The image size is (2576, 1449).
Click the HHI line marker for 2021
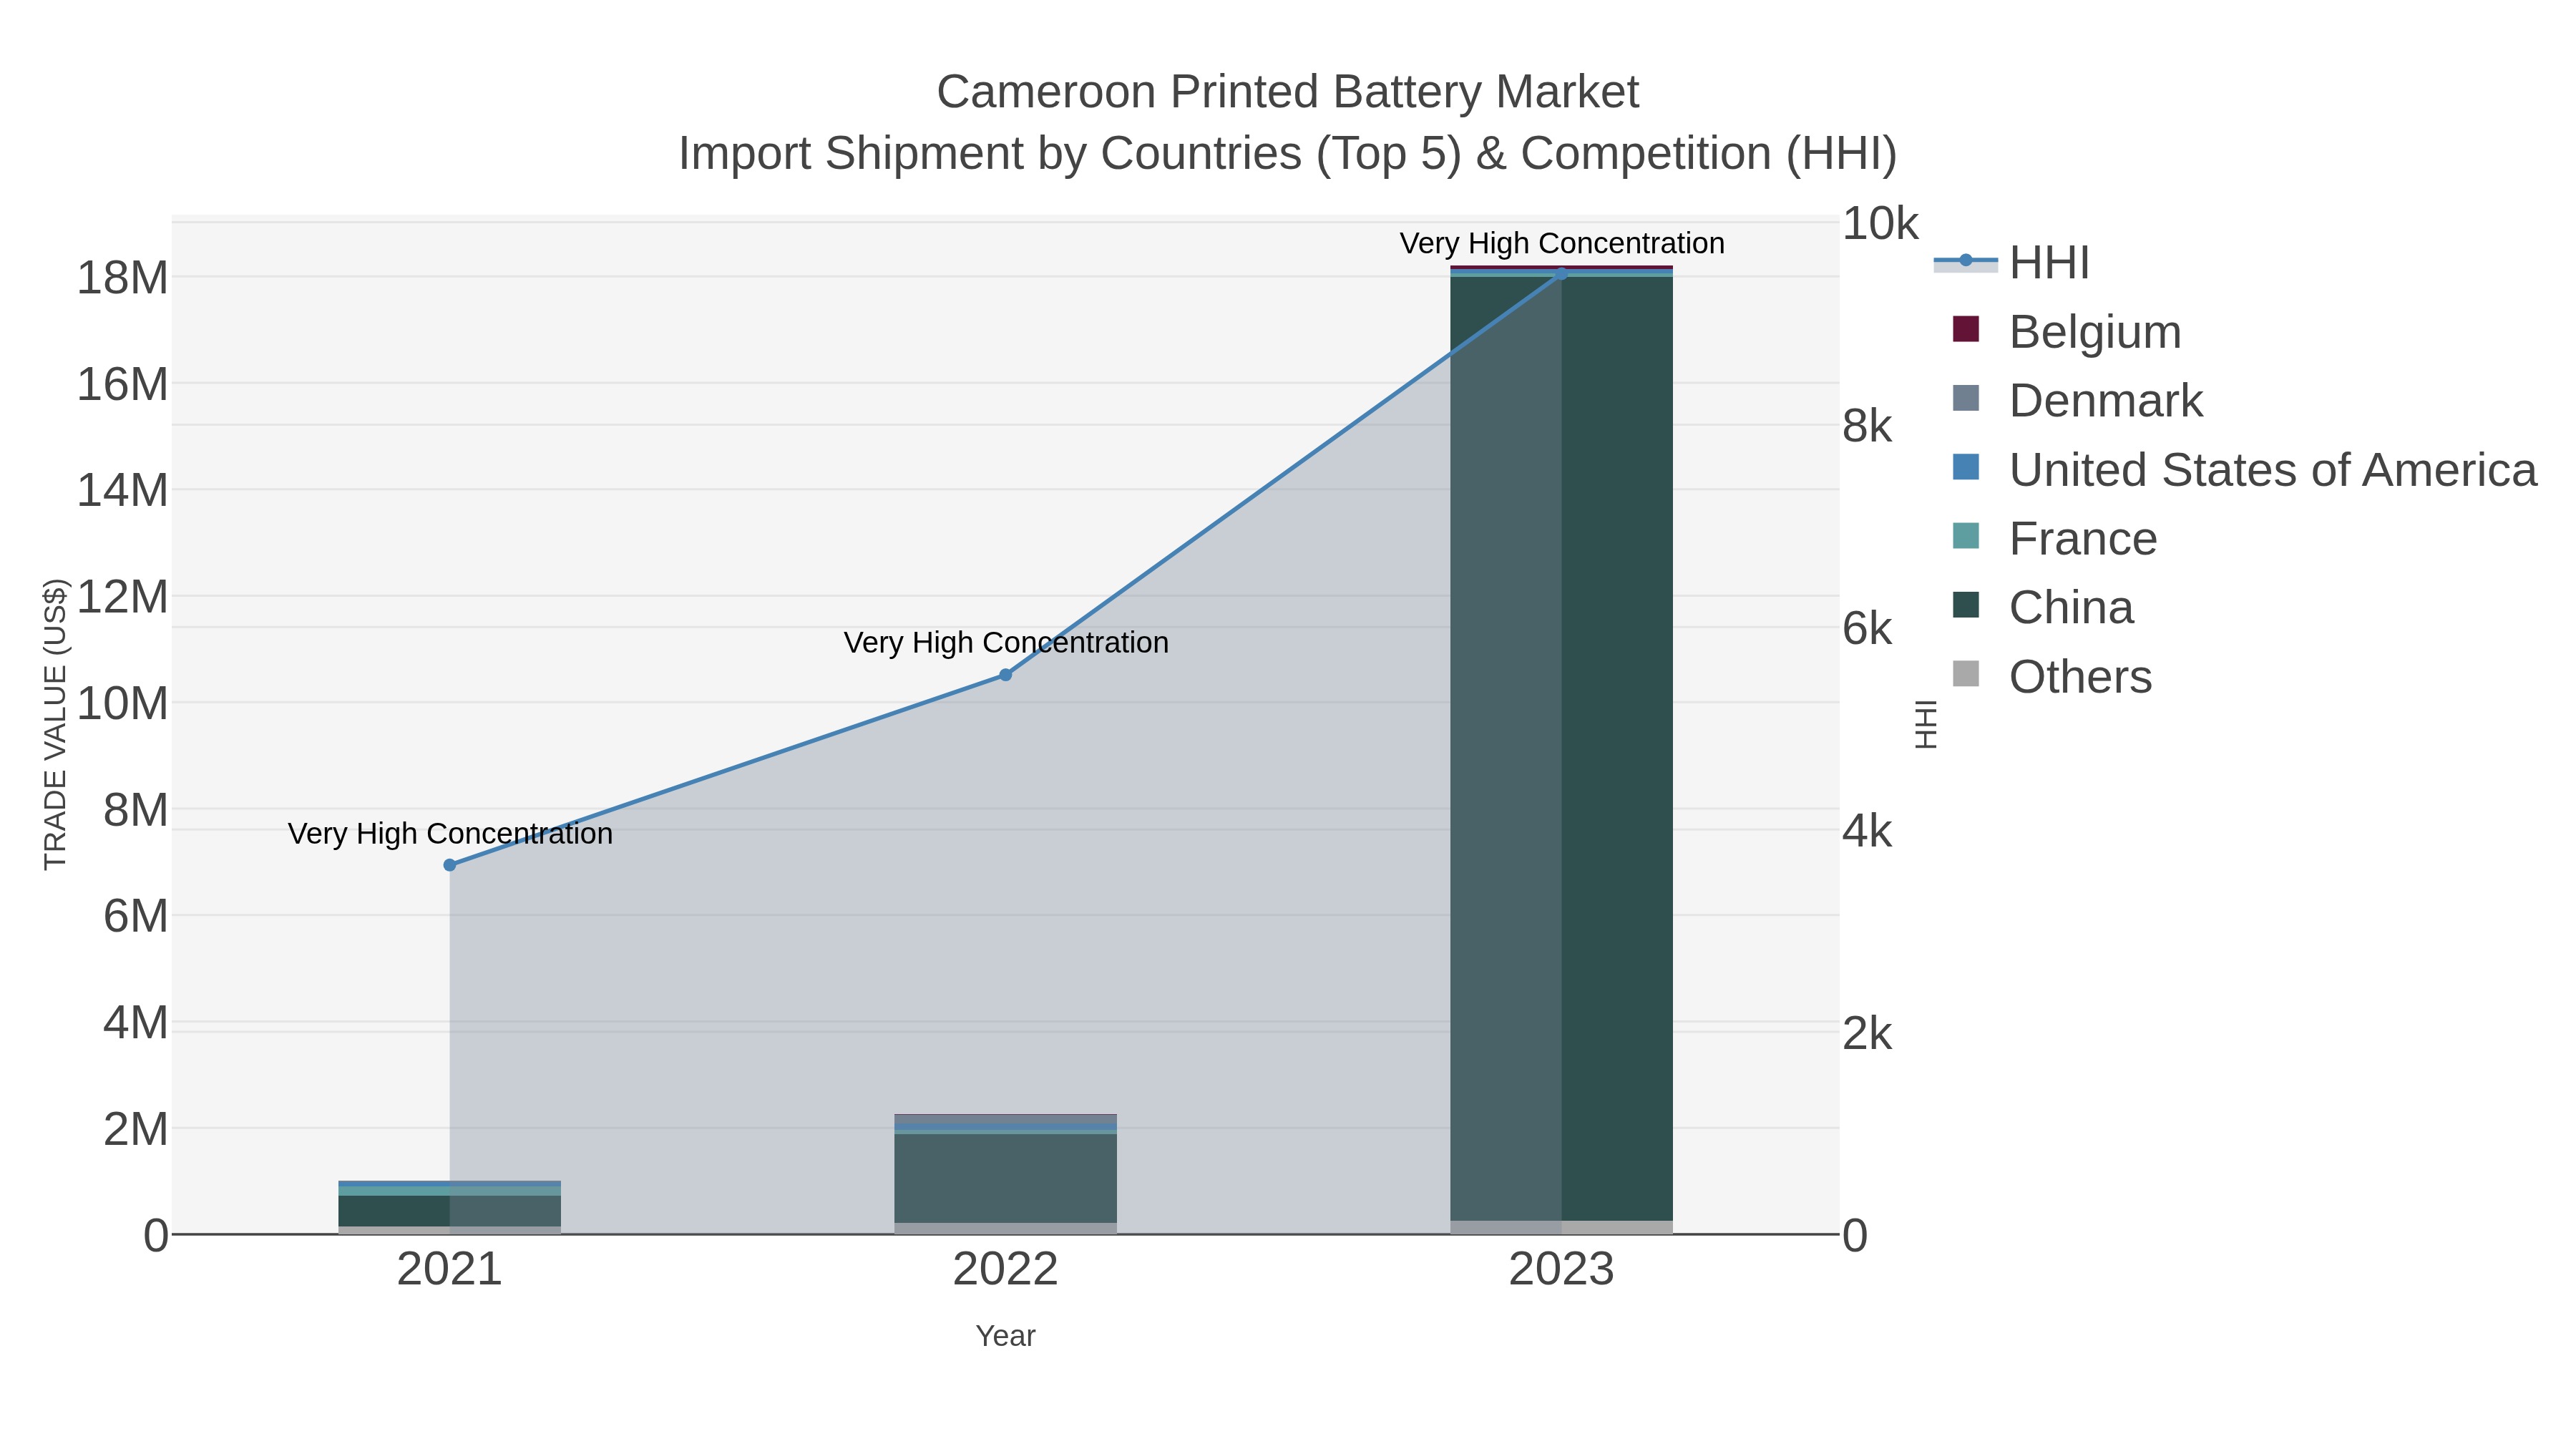coord(450,865)
